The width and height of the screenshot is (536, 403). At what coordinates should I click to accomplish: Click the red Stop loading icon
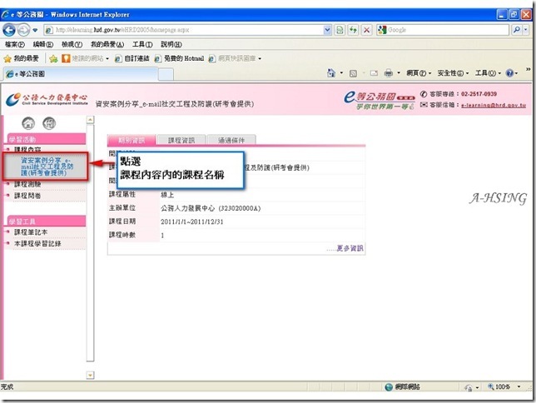tap(366, 30)
